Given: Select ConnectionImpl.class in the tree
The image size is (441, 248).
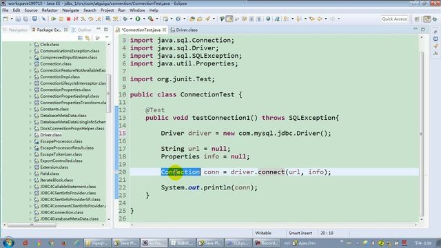Looking at the screenshot, I should coord(60,76).
